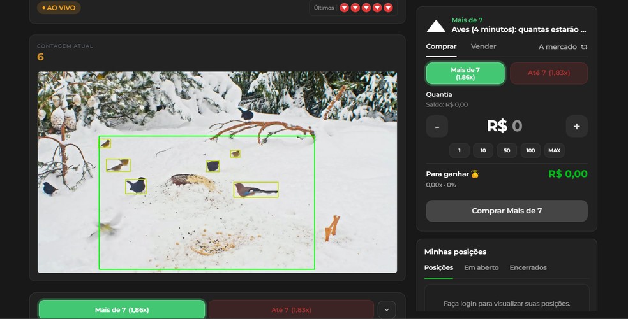Open the Posições tab

(x=438, y=267)
